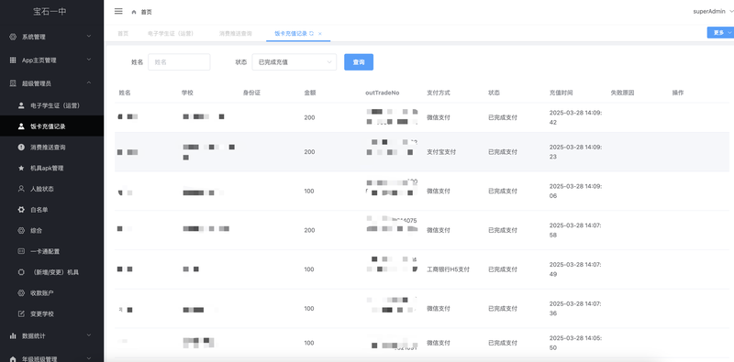The height and width of the screenshot is (362, 734).
Task: Click the 状态 column header
Action: (494, 93)
